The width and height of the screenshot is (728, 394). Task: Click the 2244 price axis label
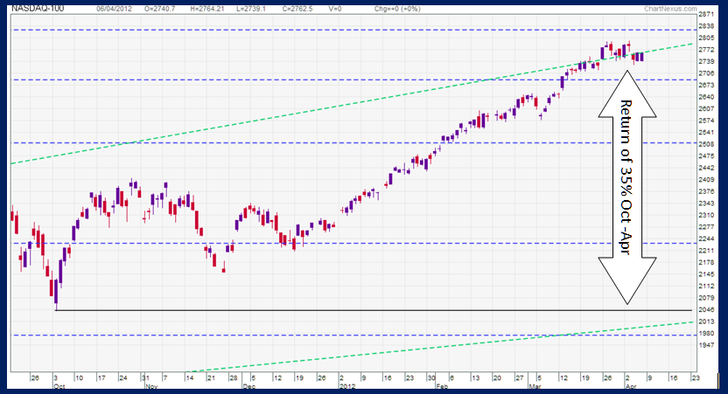[706, 238]
